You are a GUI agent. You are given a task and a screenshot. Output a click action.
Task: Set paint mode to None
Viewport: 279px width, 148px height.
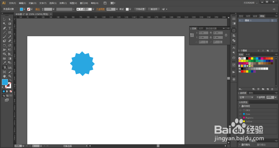(x=11, y=92)
